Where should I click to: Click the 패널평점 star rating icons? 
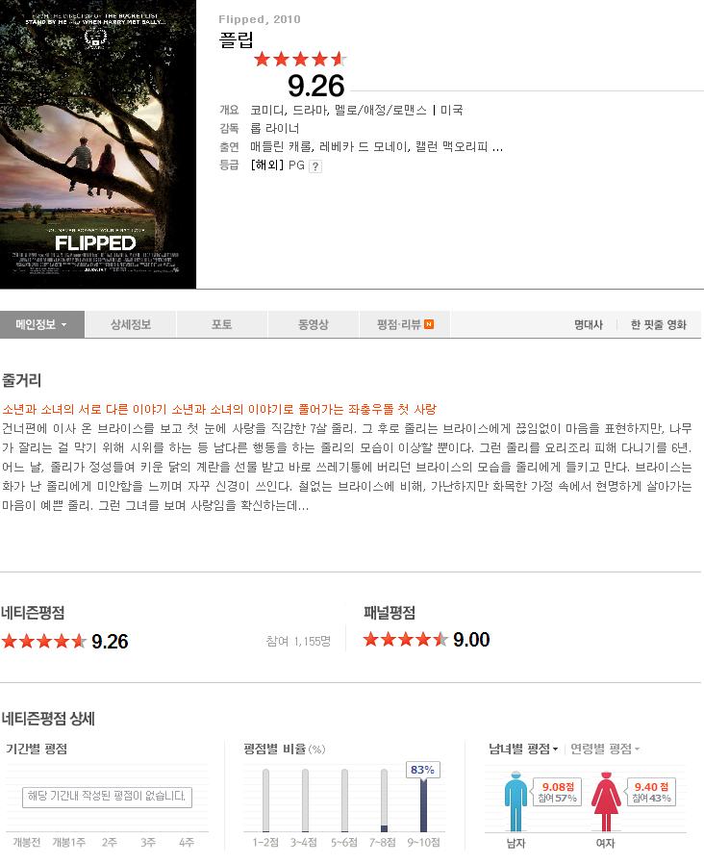tap(406, 639)
